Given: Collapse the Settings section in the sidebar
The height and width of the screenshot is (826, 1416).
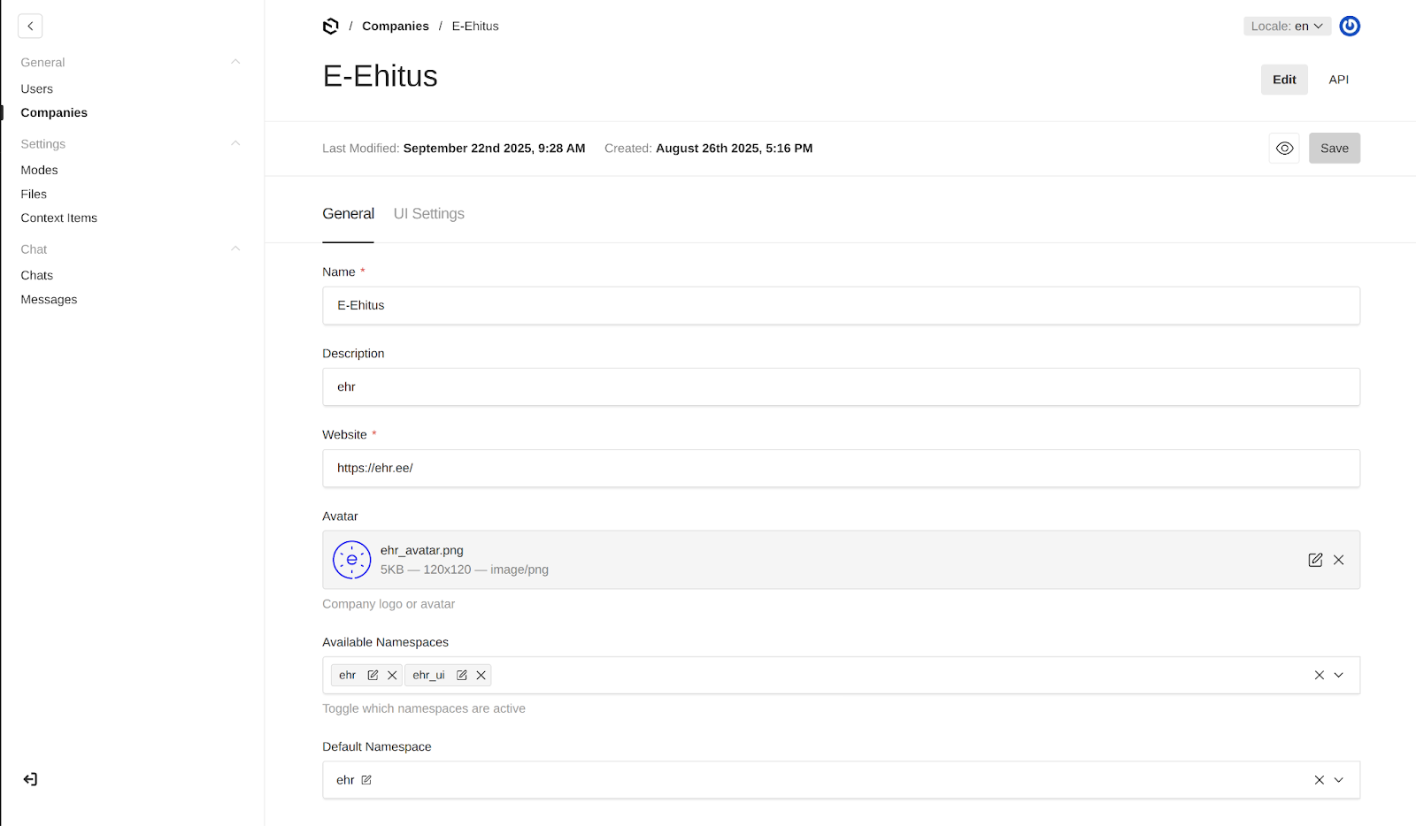Looking at the screenshot, I should pos(235,142).
